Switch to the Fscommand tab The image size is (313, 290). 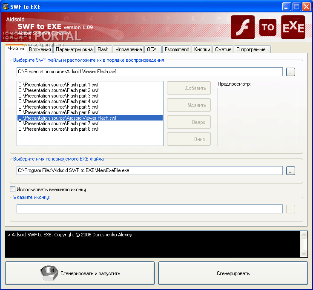tap(177, 49)
